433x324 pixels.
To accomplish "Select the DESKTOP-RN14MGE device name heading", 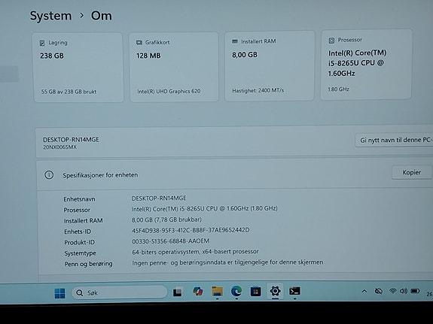I will (x=71, y=140).
